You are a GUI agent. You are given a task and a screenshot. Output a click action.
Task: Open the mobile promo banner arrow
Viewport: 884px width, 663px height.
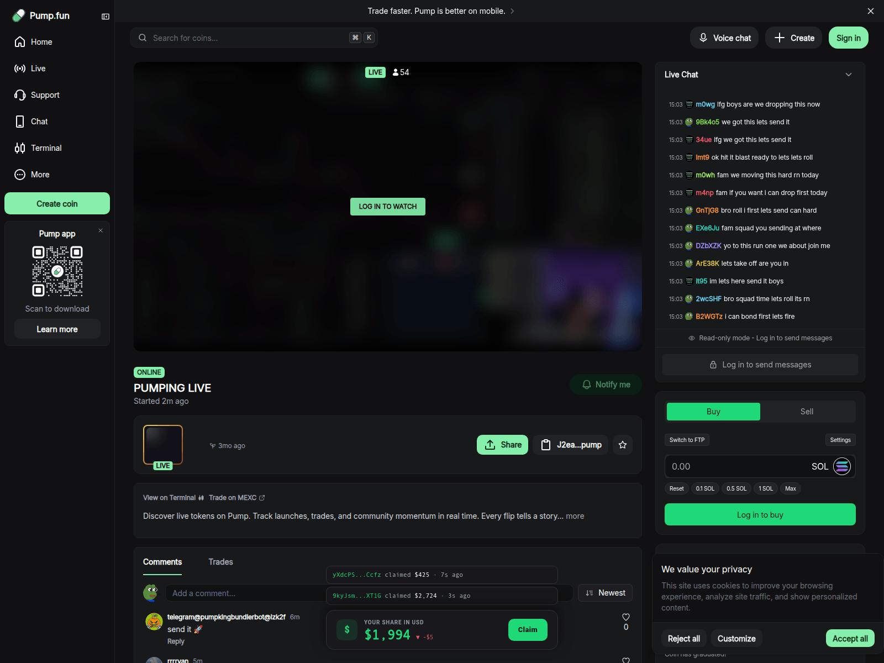(512, 11)
